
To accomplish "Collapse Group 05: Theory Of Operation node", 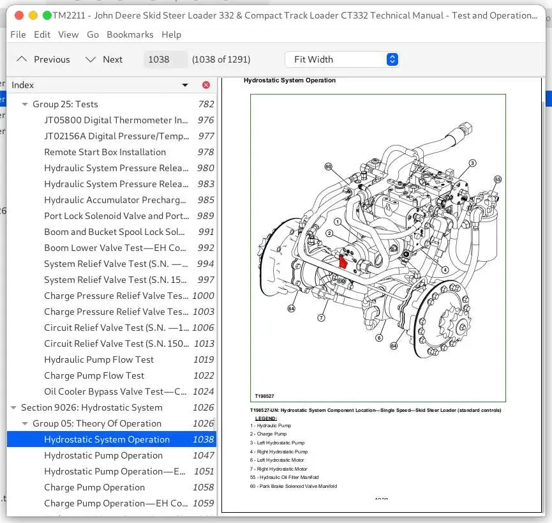I will (25, 423).
